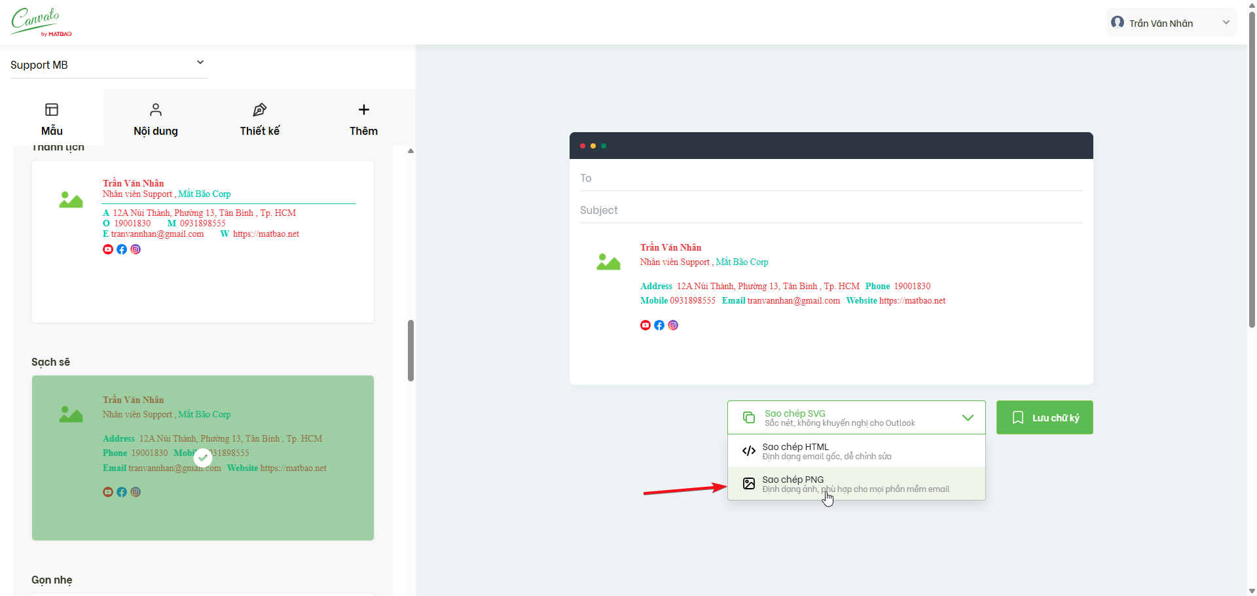1257x596 pixels.
Task: Click the checkmark on Sạch sẽ template
Action: point(203,457)
